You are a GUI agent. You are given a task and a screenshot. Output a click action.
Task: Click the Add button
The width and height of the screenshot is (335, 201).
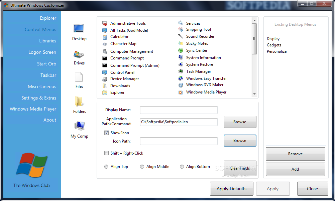[x=296, y=169]
